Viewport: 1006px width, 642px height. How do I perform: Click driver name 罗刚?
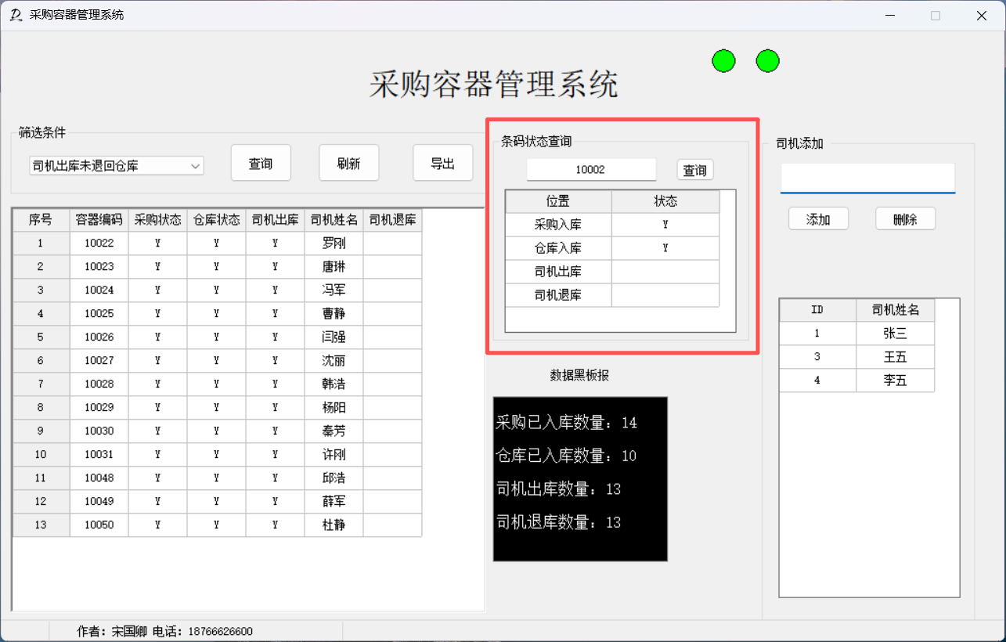pos(334,243)
